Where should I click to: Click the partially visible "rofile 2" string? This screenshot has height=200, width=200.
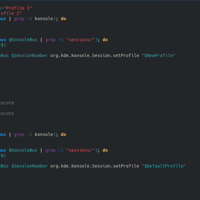click(x=10, y=13)
